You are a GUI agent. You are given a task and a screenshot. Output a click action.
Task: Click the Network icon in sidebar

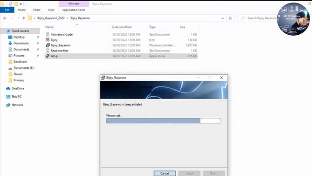coord(8,105)
